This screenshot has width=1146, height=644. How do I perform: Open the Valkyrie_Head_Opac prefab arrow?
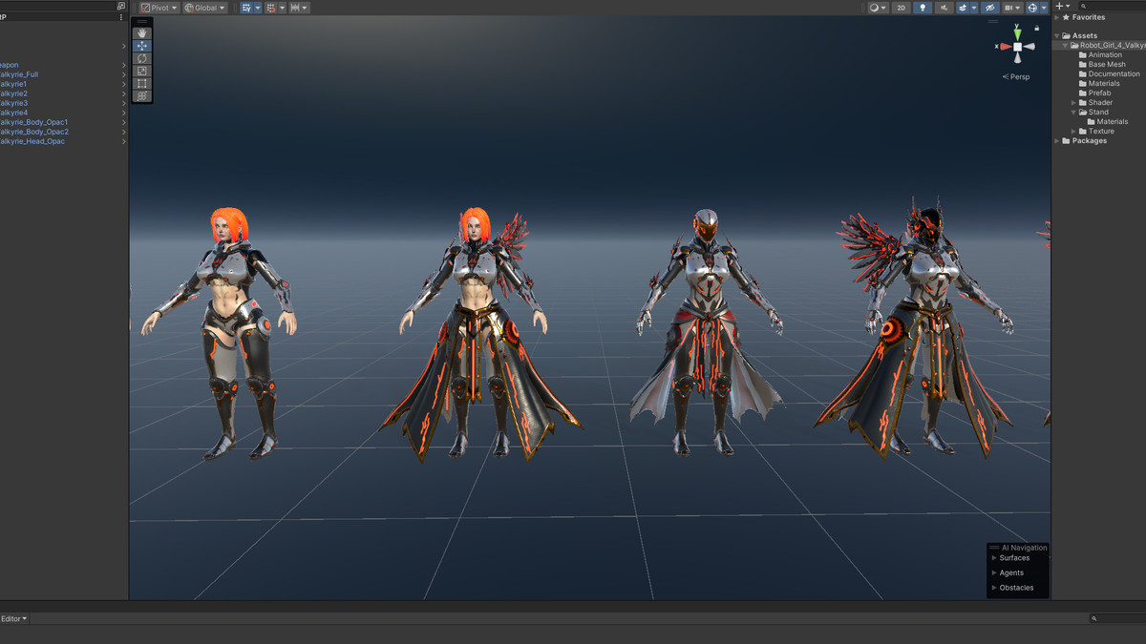tap(124, 141)
